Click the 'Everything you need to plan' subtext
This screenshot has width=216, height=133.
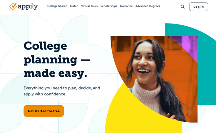(x=62, y=91)
